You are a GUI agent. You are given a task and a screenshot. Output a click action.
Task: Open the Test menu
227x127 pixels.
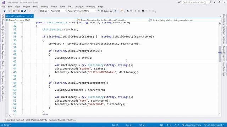click(x=70, y=6)
